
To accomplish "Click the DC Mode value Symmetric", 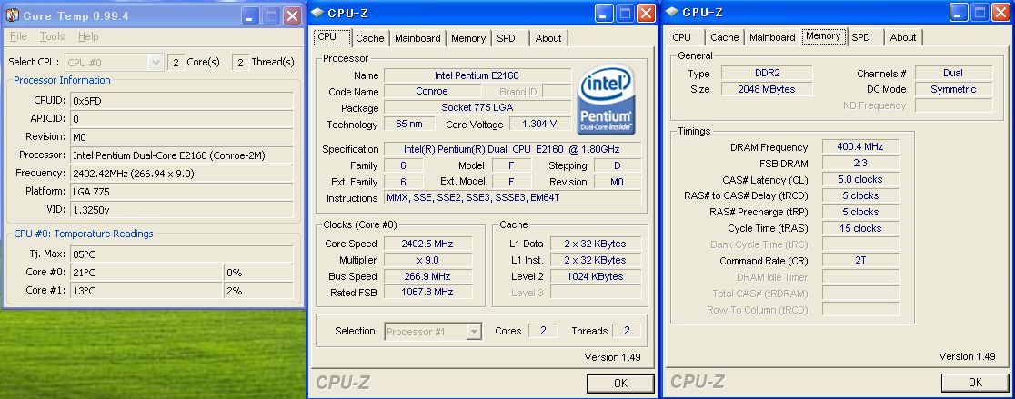I will coord(953,89).
